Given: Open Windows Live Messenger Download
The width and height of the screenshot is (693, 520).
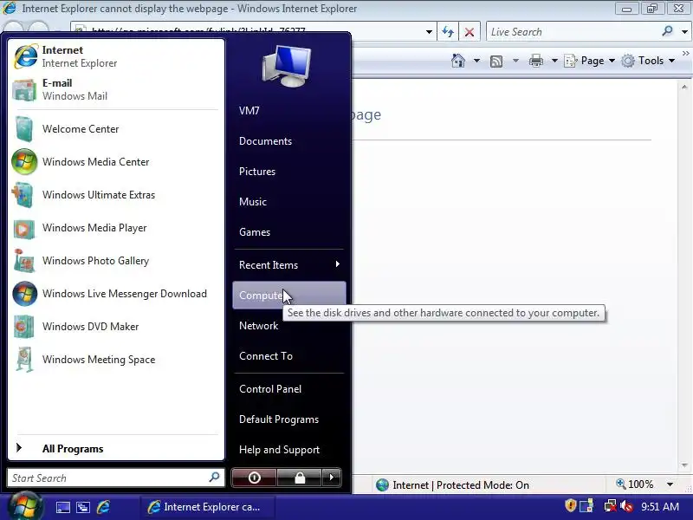Looking at the screenshot, I should pos(116,294).
